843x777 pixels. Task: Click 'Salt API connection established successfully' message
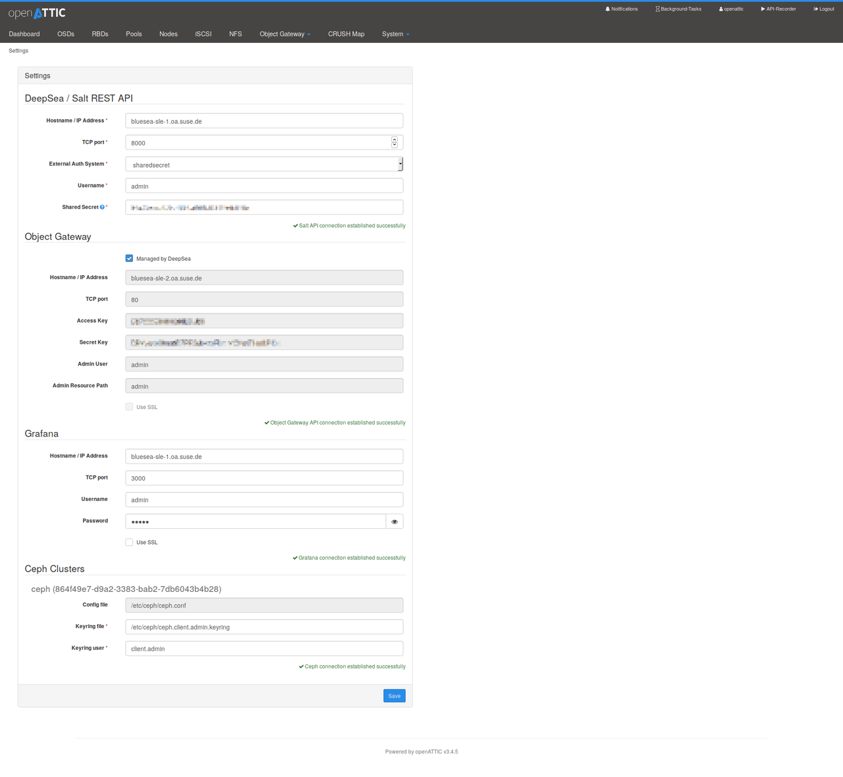point(349,226)
